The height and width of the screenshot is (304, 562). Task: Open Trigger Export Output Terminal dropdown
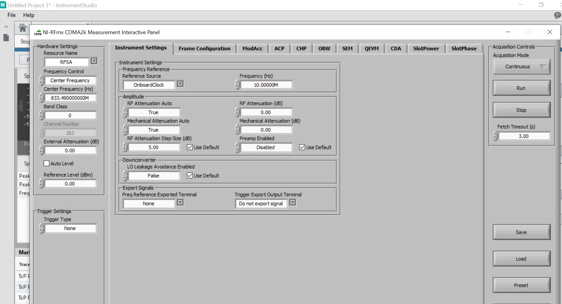293,203
